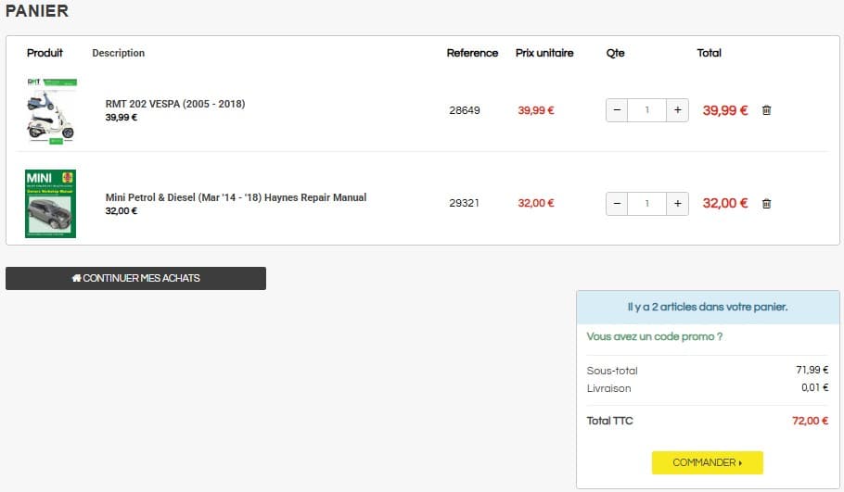Click the home icon on Continuer mes achats
This screenshot has width=844, height=492.
coord(76,278)
